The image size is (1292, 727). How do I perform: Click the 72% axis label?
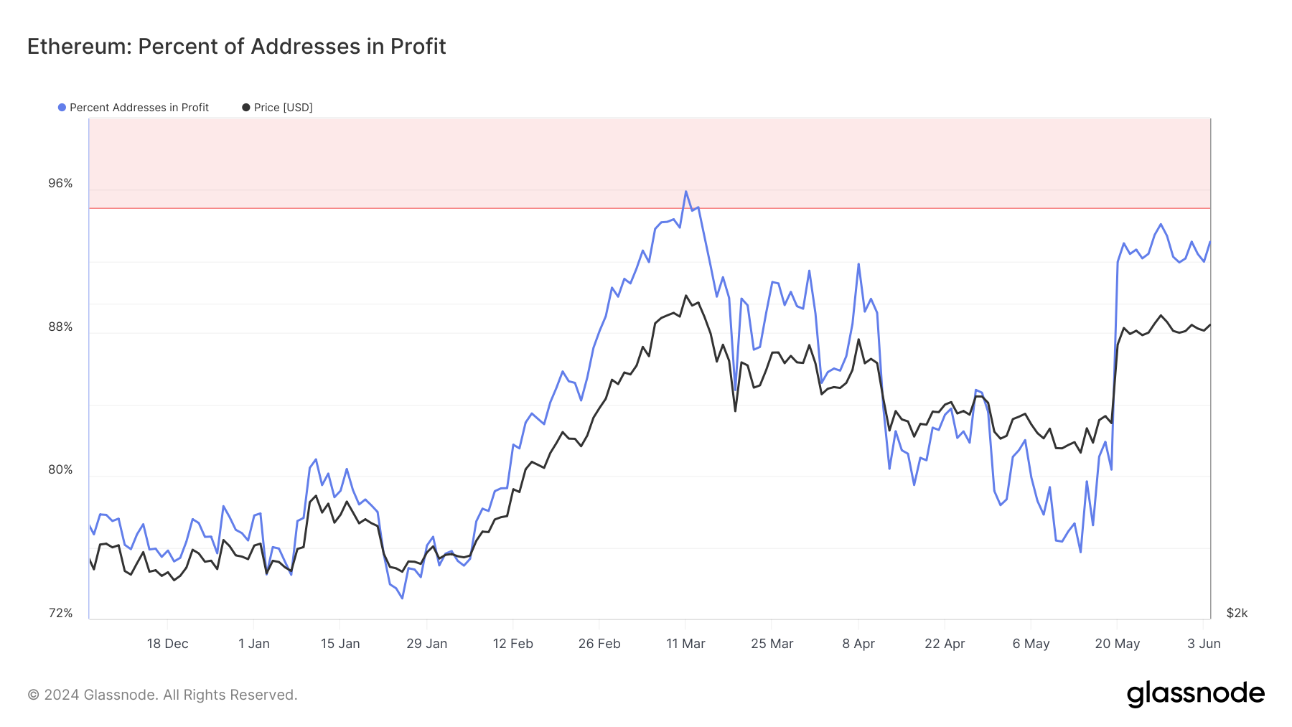pos(60,614)
